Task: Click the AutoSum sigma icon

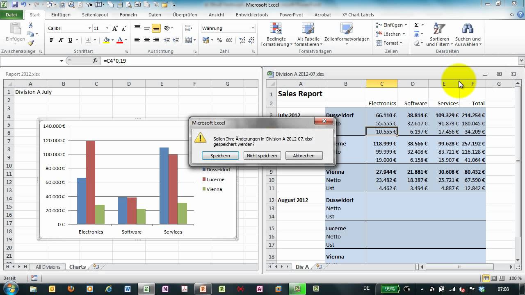Action: coord(417,25)
